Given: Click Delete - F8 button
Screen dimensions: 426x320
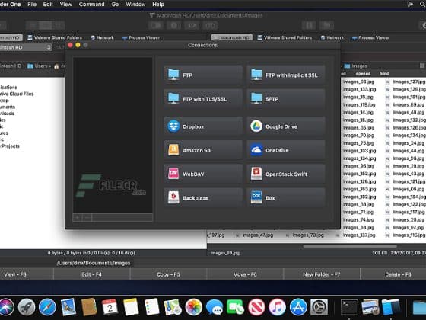Looking at the screenshot, I should (x=393, y=274).
